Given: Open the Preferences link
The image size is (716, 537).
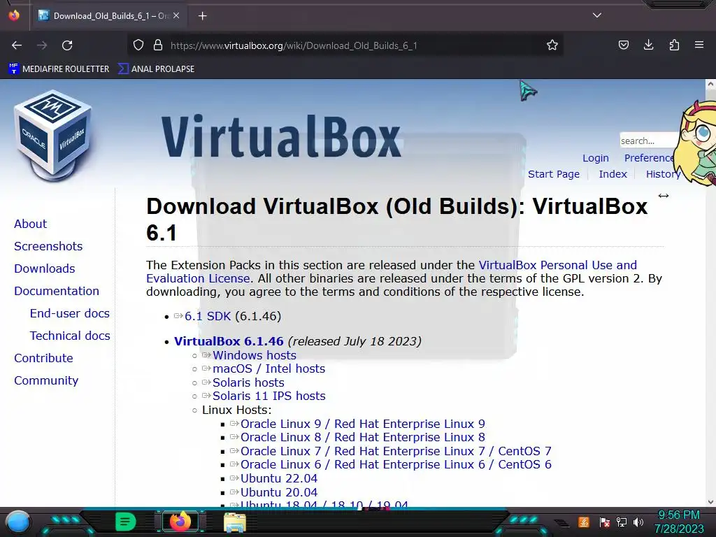Looking at the screenshot, I should click(650, 158).
